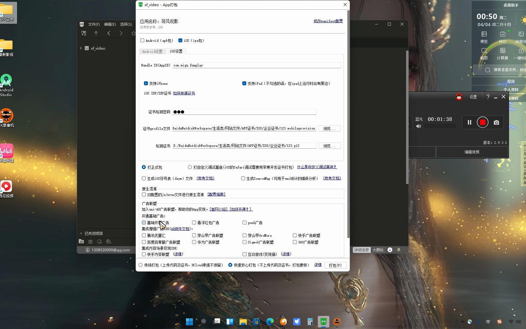Open Microsoft Edge from the taskbar

(270, 322)
